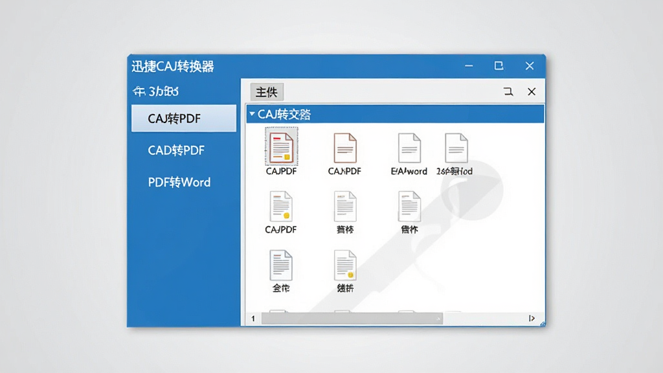Click the 迅捷CAJ转换器 title text

pos(172,67)
